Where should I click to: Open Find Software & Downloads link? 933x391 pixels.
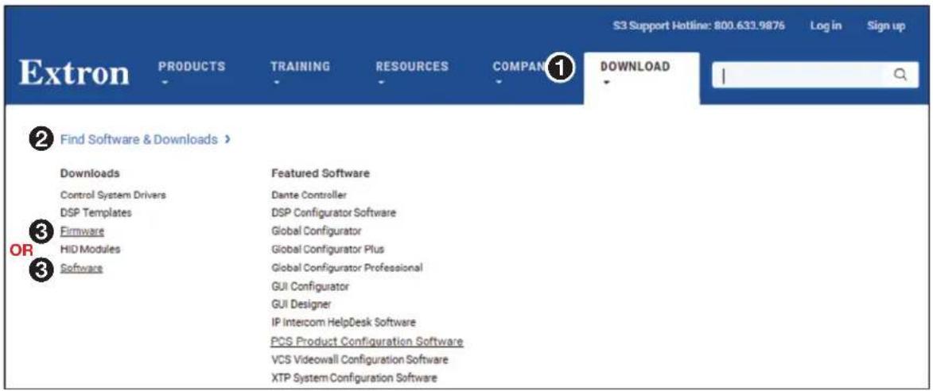pyautogui.click(x=138, y=140)
